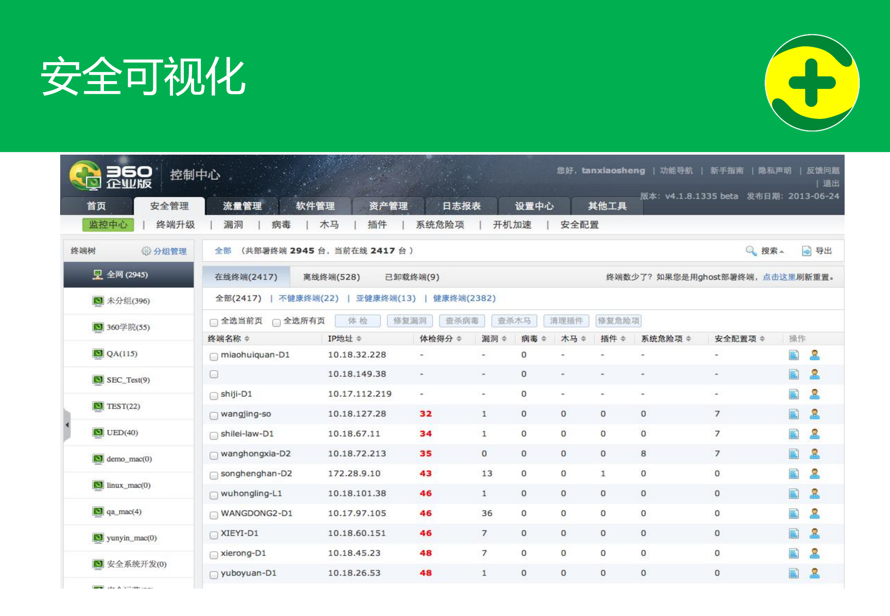
Task: Collapse the terminal tree sidebar arrow
Action: coord(67,425)
